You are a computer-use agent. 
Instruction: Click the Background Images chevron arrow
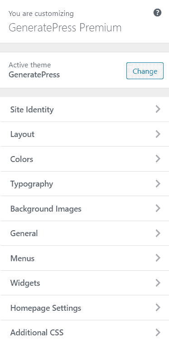pos(158,208)
